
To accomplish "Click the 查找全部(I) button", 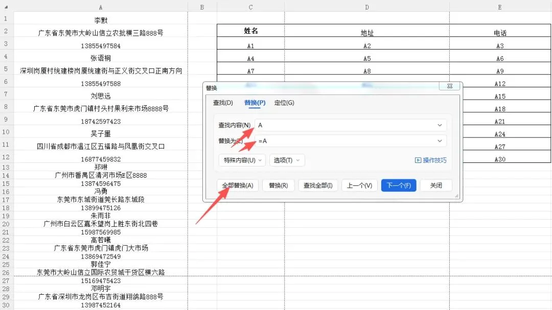I will coord(318,185).
